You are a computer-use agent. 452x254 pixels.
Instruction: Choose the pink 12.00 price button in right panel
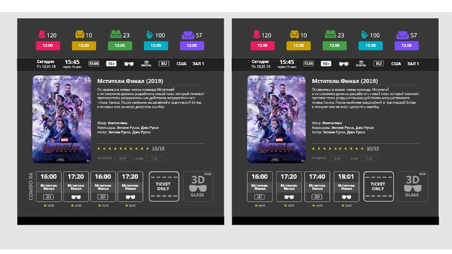pos(262,46)
